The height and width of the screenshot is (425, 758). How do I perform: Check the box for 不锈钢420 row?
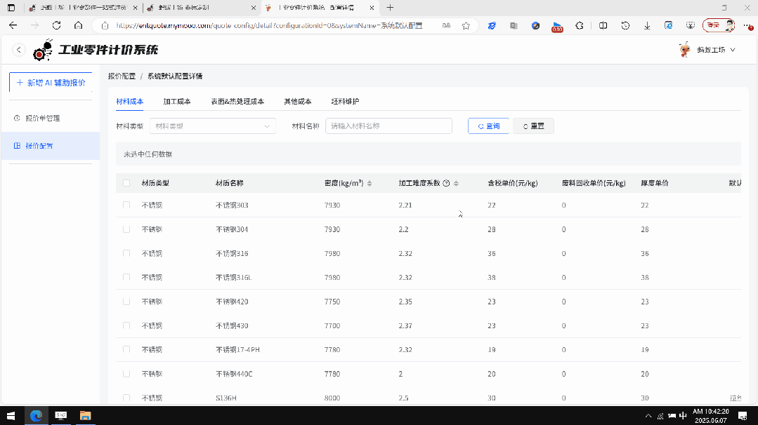point(126,302)
